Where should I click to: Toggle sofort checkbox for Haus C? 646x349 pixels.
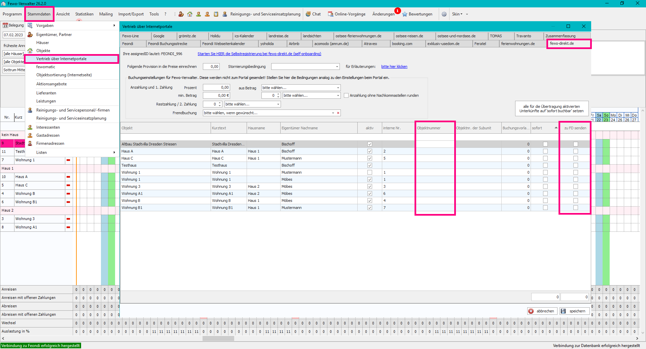[545, 158]
